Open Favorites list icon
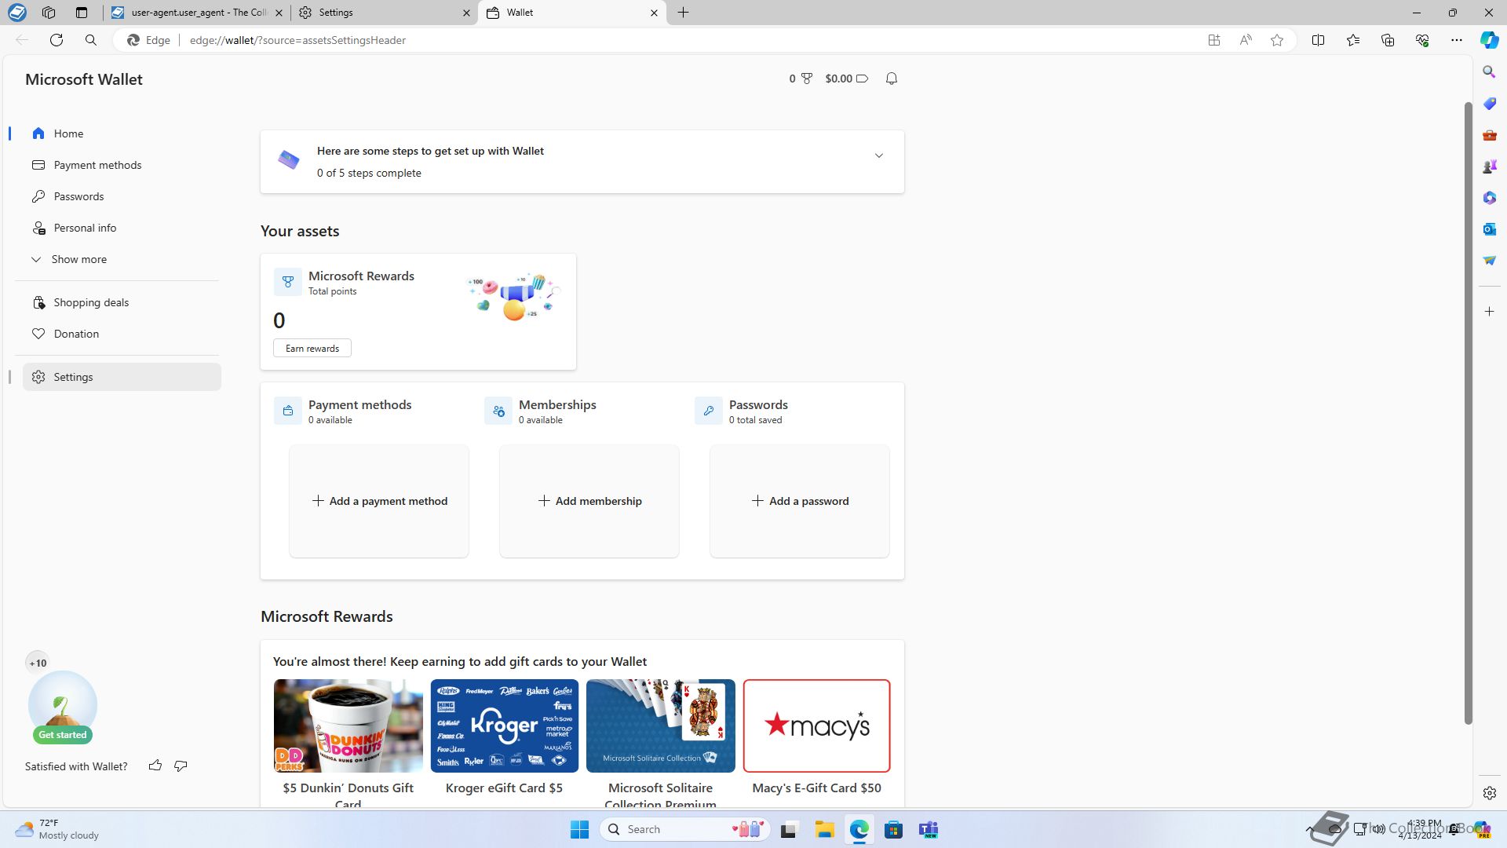Image resolution: width=1507 pixels, height=848 pixels. coord(1353,40)
